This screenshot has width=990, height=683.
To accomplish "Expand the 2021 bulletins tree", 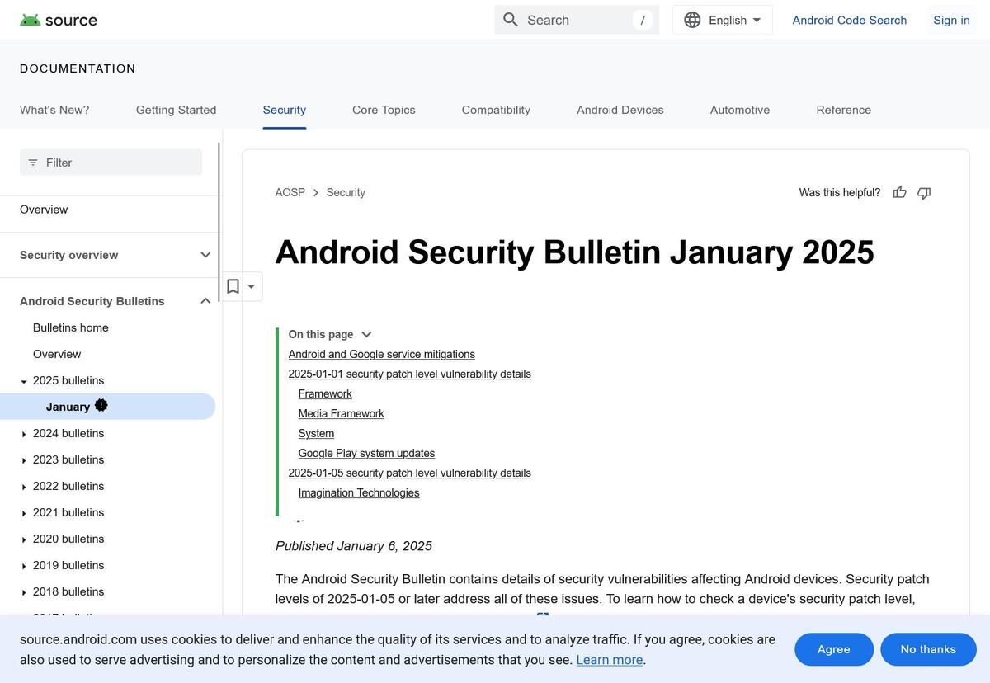I will [x=24, y=513].
